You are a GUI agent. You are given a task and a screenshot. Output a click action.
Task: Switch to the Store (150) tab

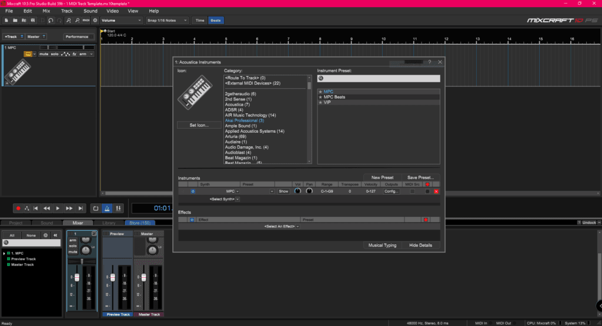click(140, 223)
